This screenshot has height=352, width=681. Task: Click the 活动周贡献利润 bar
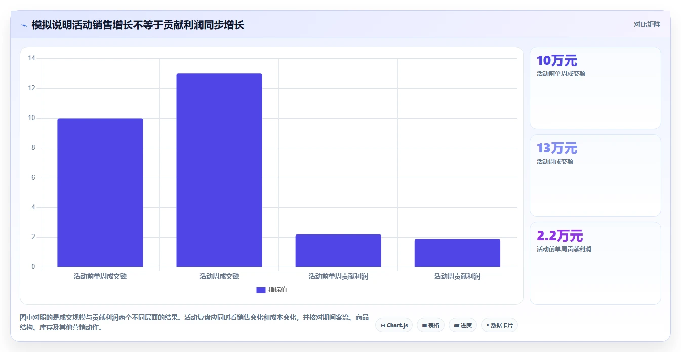(457, 253)
